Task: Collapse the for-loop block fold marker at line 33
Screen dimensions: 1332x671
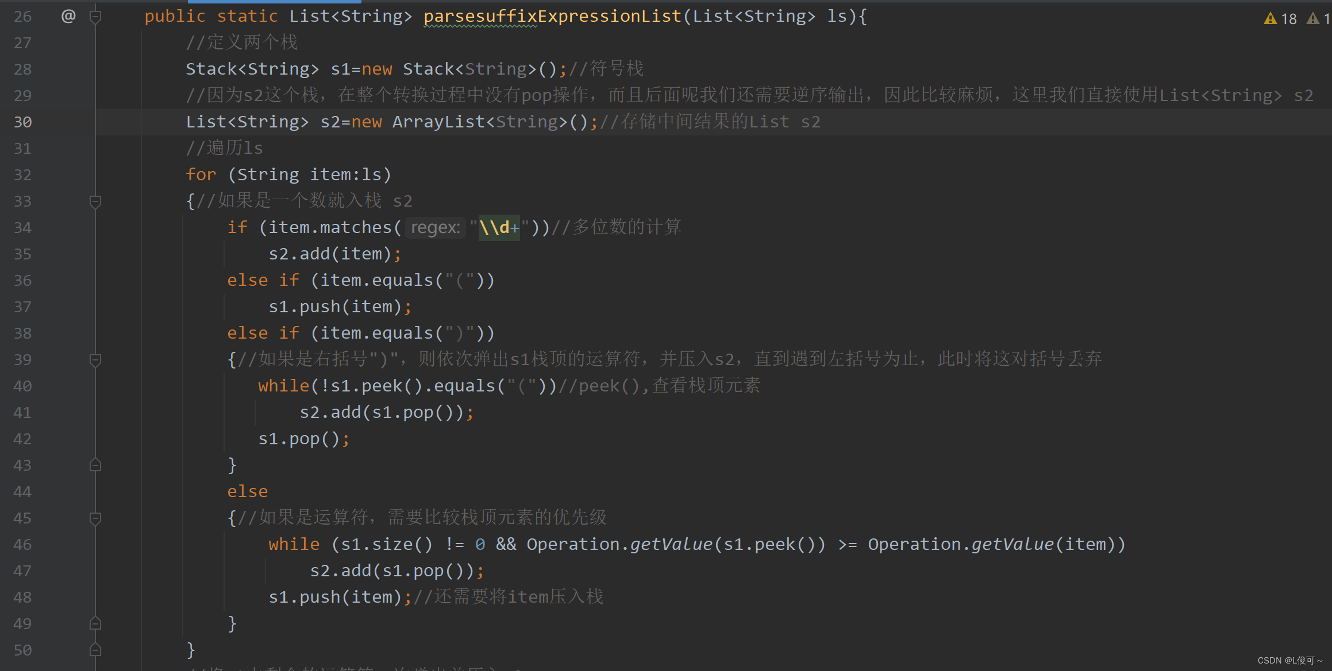Action: point(95,201)
